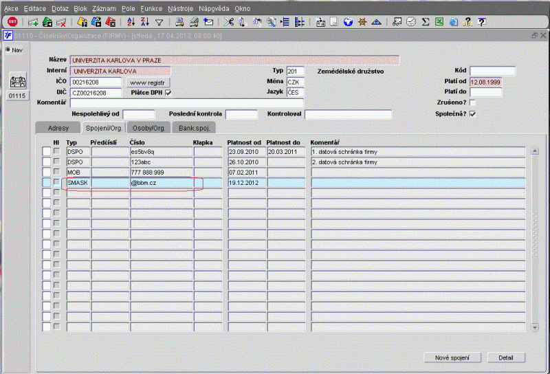Image resolution: width=550 pixels, height=374 pixels.
Task: Click the scrollbar up arrow in connections table
Action: coord(535,151)
